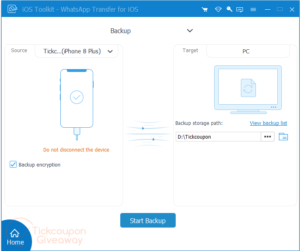Open the feedback chat icon
Viewport: 300px width, 251px height.
[x=240, y=10]
